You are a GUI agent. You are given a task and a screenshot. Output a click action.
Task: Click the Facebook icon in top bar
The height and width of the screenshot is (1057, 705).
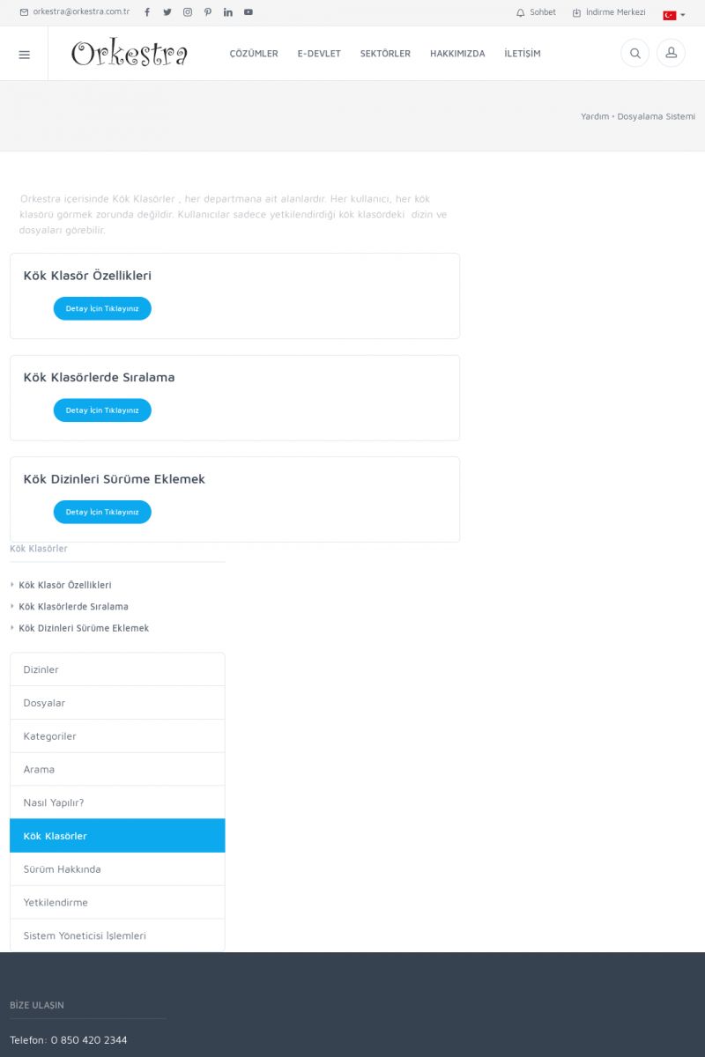point(147,12)
